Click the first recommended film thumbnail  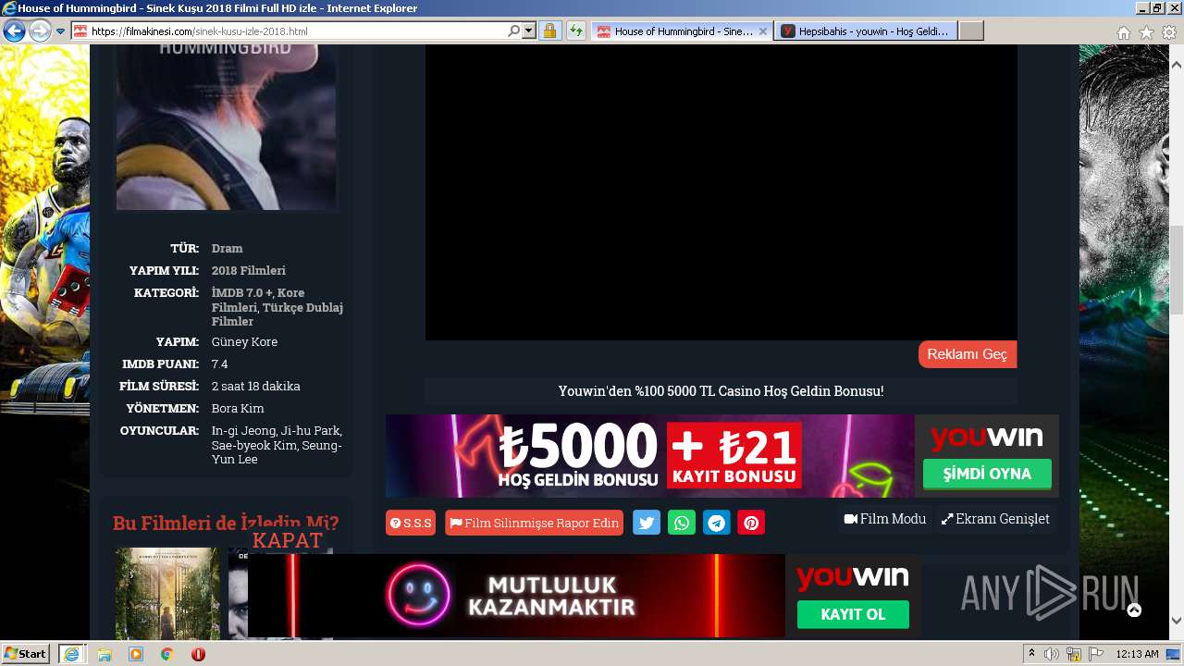point(167,593)
